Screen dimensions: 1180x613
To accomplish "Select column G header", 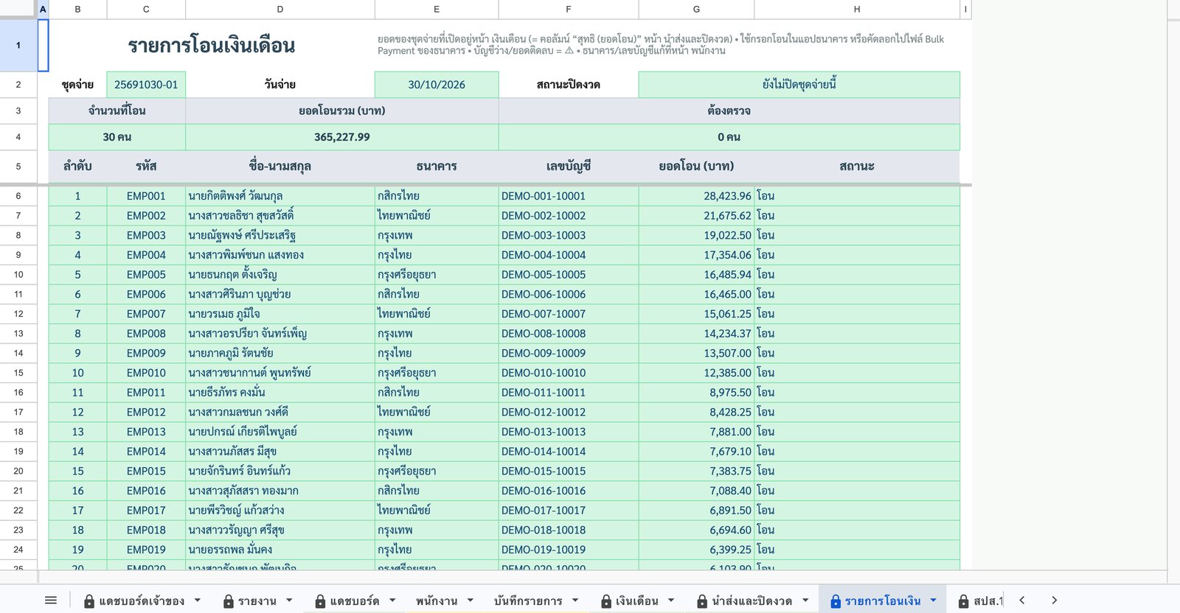I will coord(696,9).
